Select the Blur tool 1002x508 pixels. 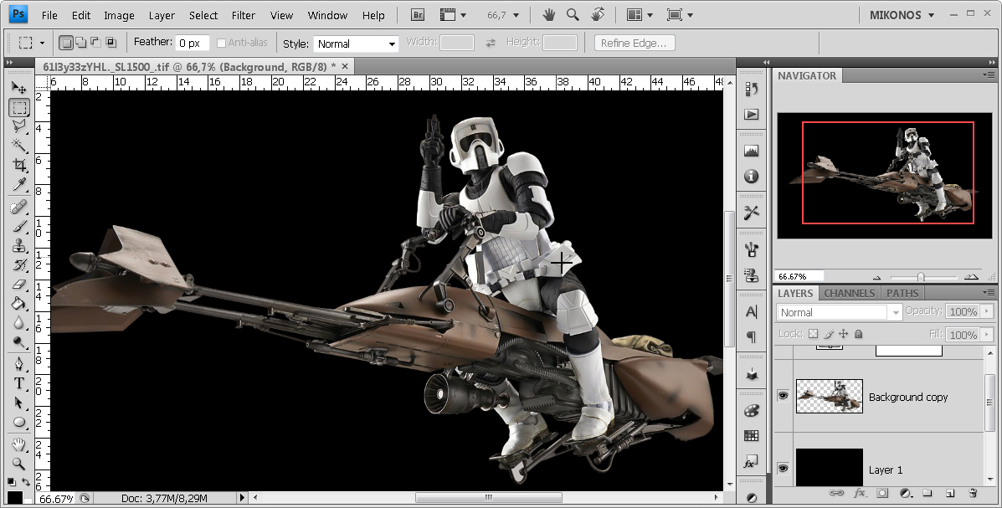click(x=19, y=322)
